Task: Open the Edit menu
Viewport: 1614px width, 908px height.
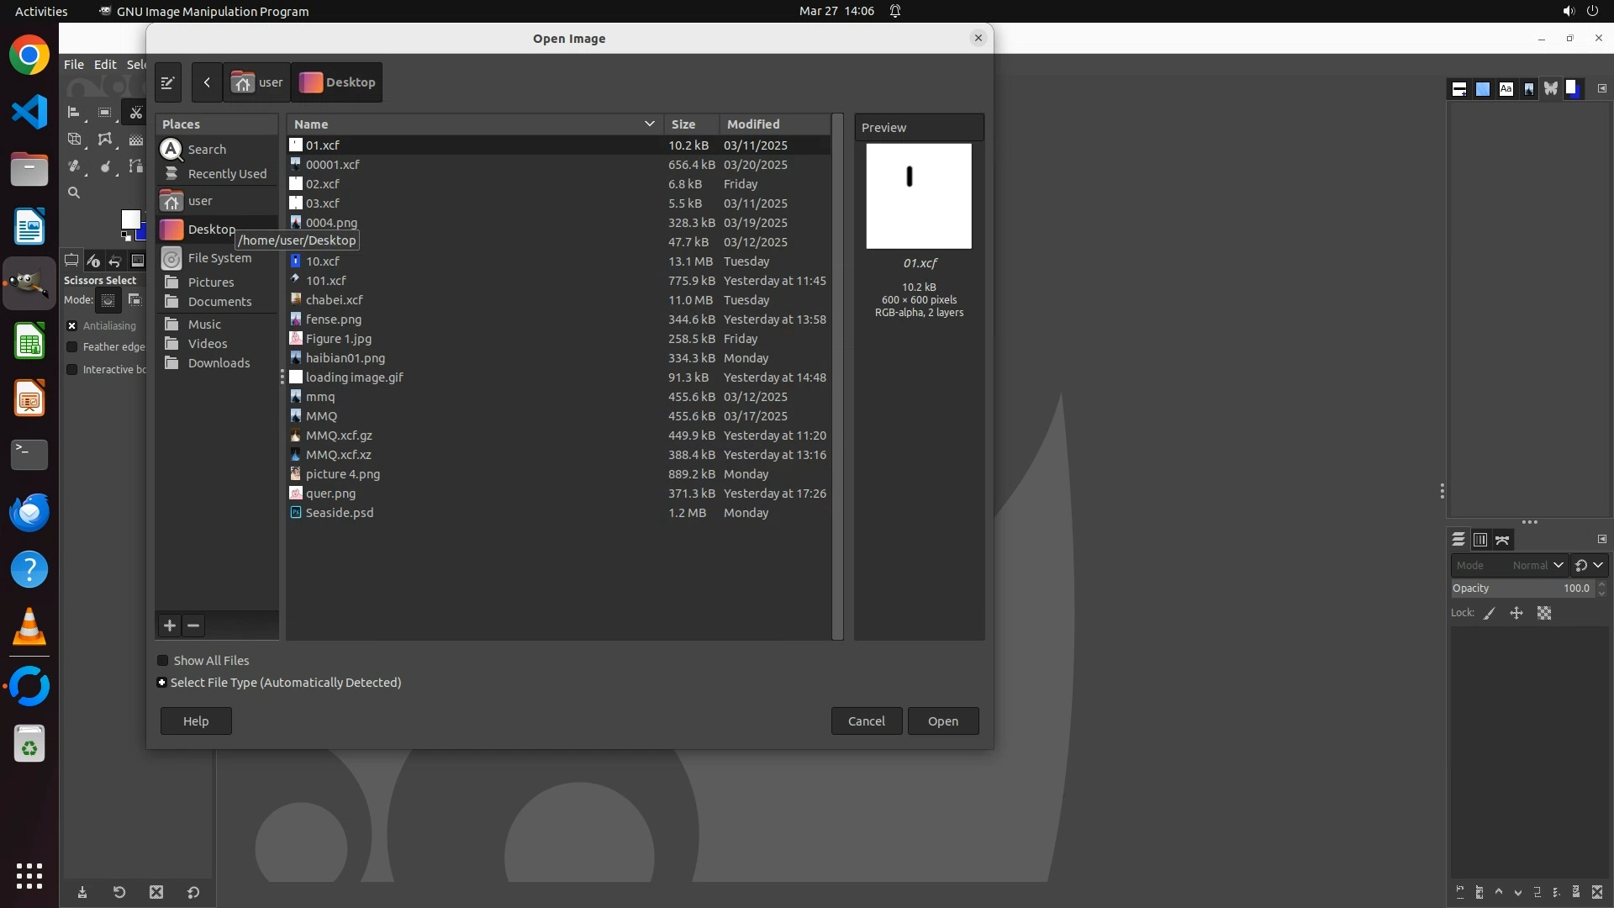Action: click(105, 65)
